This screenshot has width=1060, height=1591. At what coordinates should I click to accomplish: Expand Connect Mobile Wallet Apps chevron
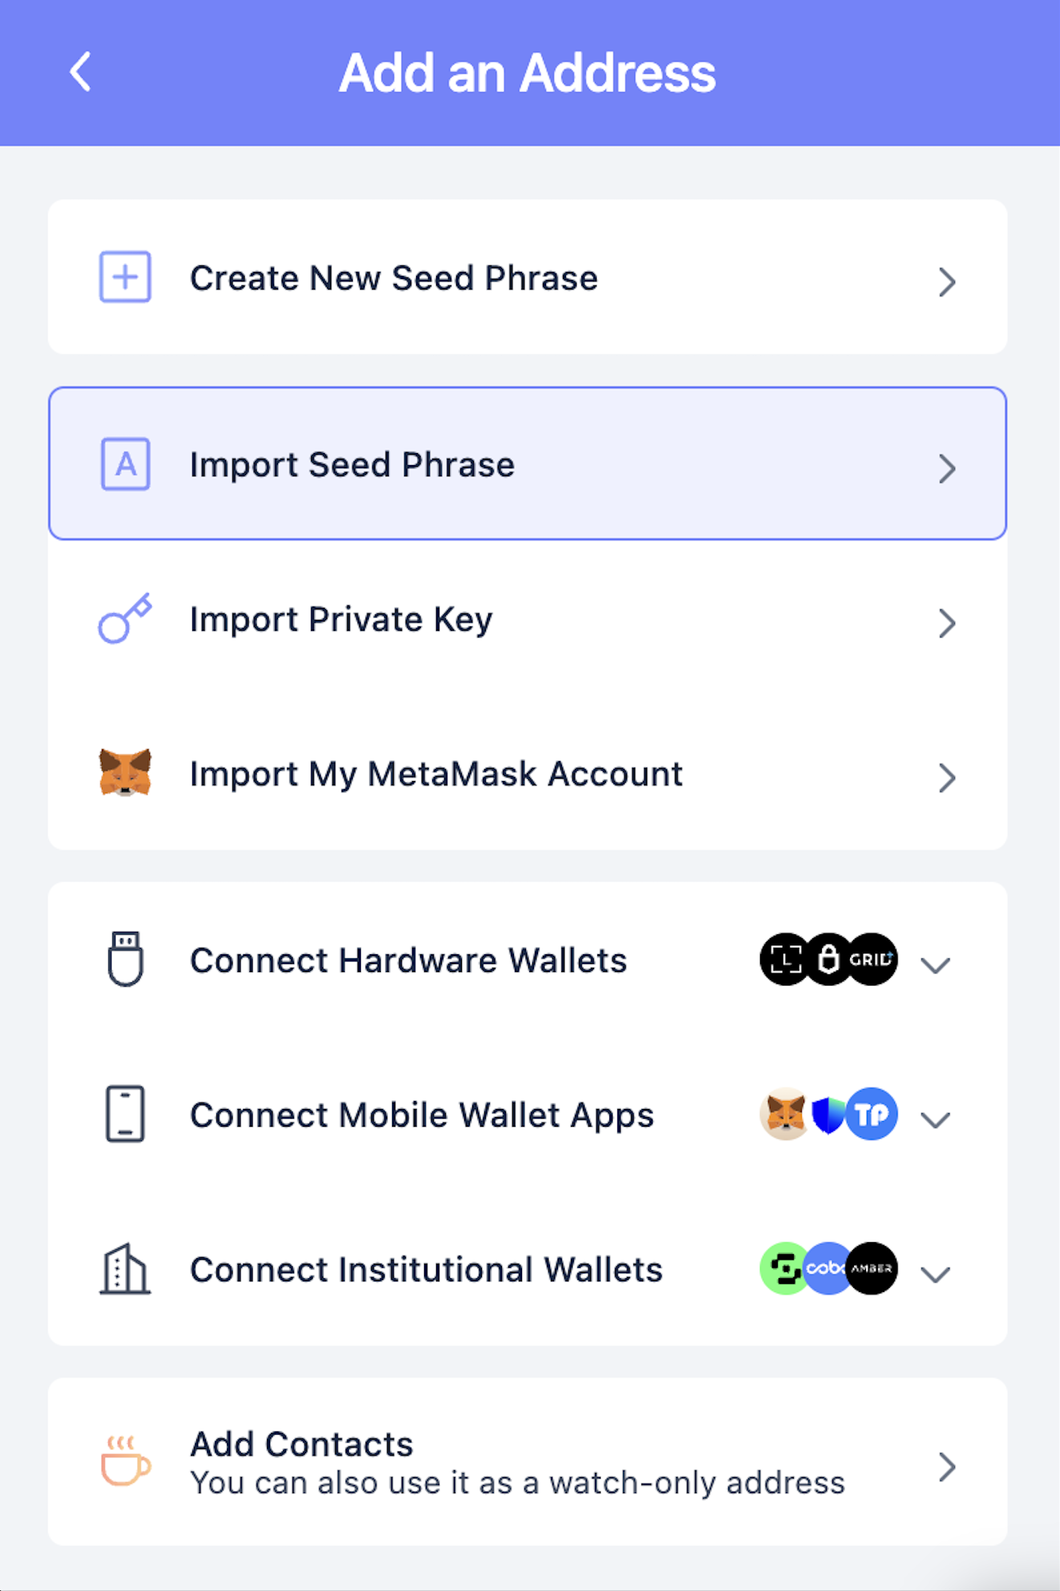click(x=936, y=1119)
